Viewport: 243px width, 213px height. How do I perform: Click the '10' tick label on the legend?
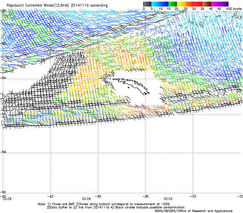tap(161, 9)
